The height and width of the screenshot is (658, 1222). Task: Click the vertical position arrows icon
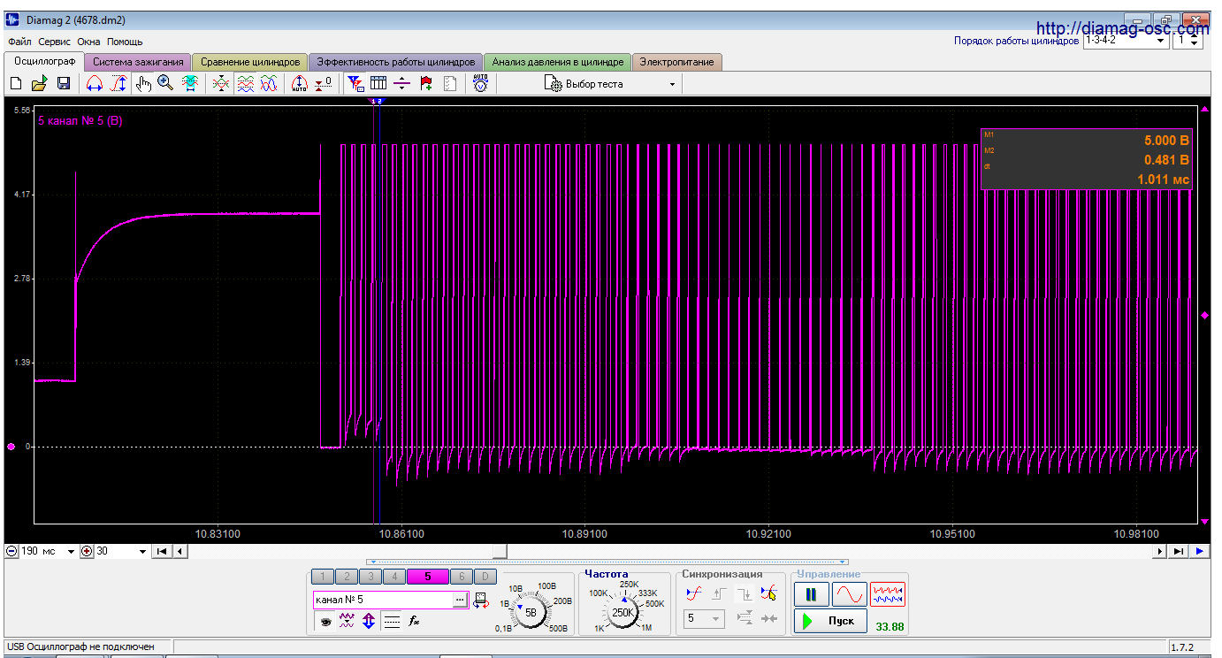point(369,622)
